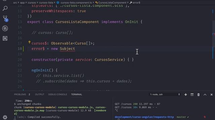Click 'app' in the breadcrumb

pyautogui.click(x=23, y=3)
